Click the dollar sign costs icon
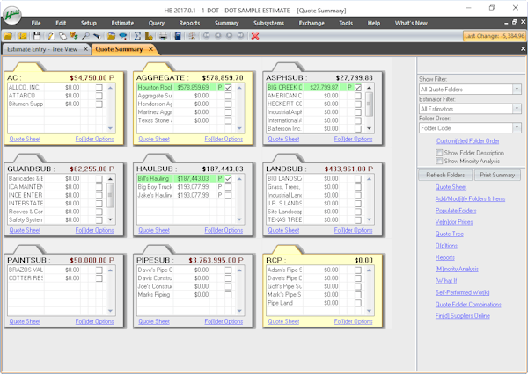 (74, 36)
